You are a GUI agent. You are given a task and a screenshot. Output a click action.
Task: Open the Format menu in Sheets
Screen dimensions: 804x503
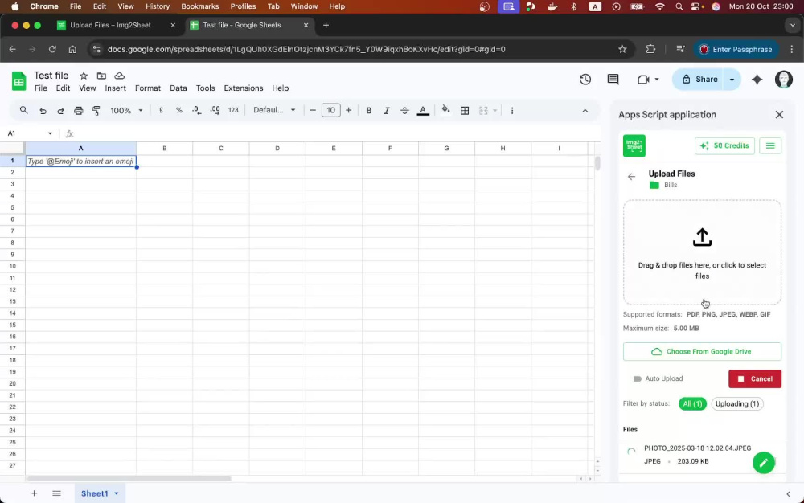(x=148, y=88)
